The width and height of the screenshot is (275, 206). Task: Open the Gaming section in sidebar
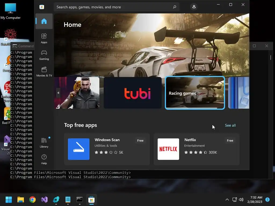click(x=44, y=55)
